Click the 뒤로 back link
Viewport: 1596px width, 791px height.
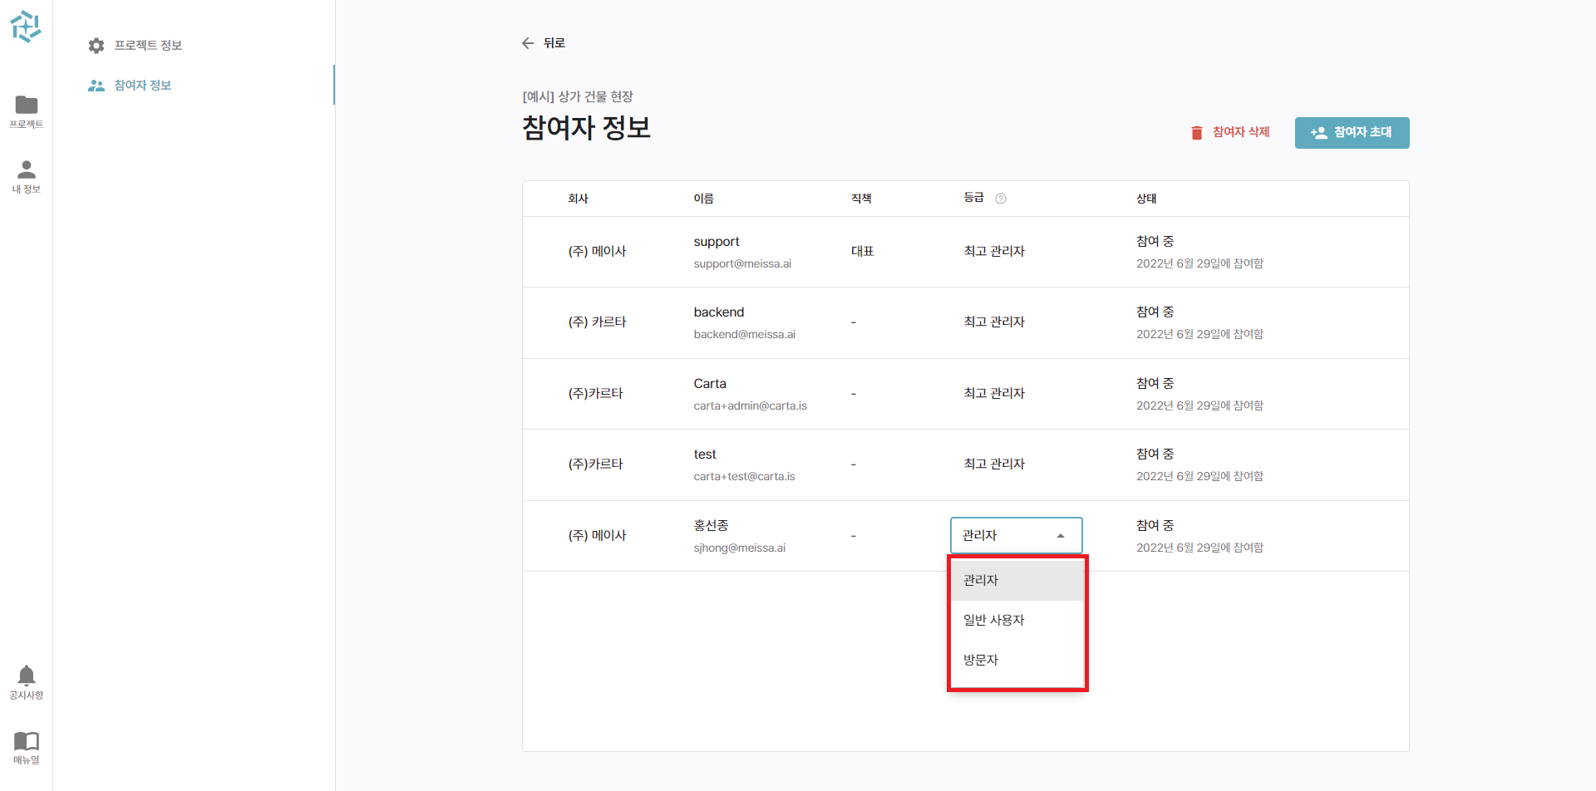click(x=554, y=42)
